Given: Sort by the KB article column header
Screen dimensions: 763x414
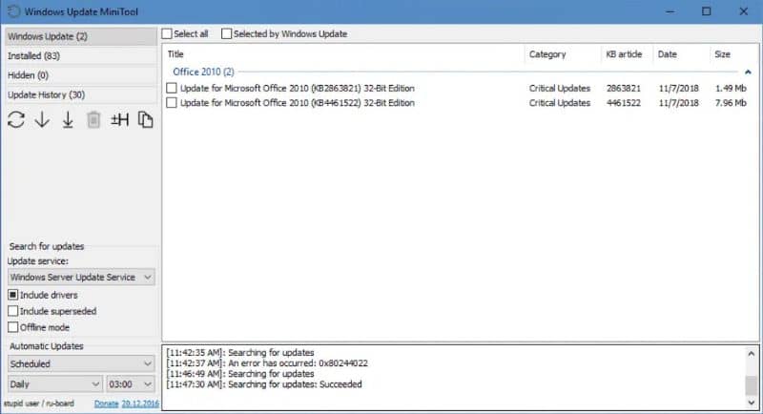Looking at the screenshot, I should (x=628, y=54).
